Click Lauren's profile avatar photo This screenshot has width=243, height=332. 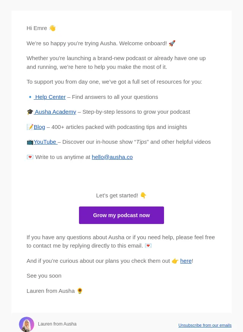pyautogui.click(x=27, y=324)
